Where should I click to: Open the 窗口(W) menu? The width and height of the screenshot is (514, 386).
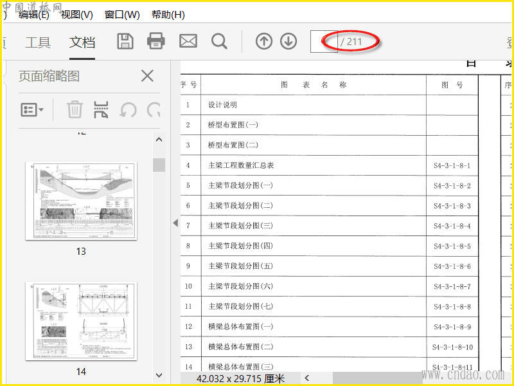[122, 14]
